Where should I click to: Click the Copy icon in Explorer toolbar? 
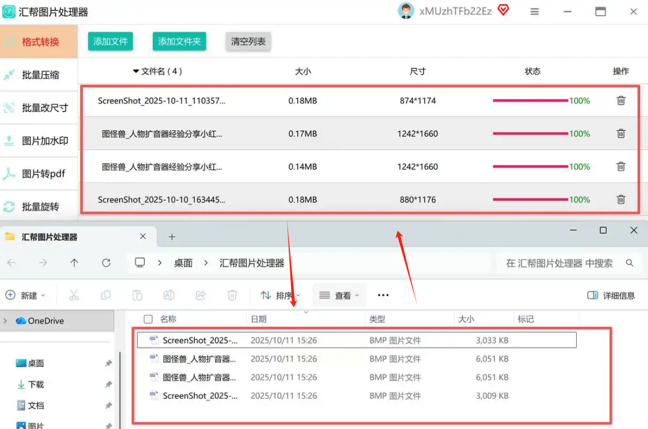[105, 295]
